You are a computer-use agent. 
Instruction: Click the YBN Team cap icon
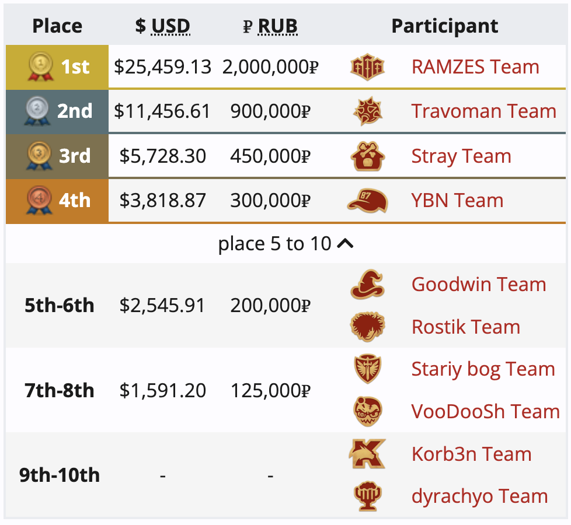click(x=368, y=201)
